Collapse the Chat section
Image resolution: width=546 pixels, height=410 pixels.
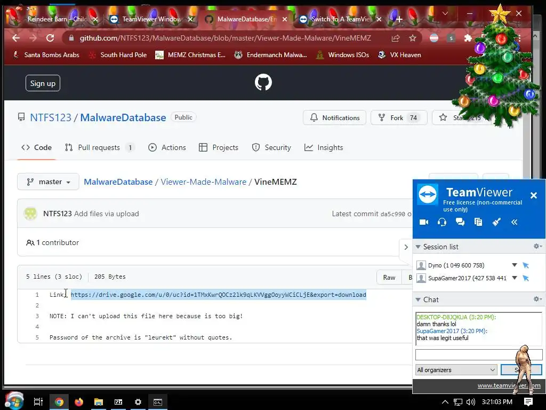418,299
